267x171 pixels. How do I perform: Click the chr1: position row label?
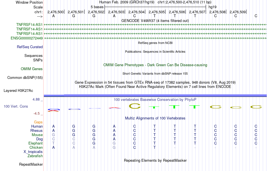click(x=39, y=12)
